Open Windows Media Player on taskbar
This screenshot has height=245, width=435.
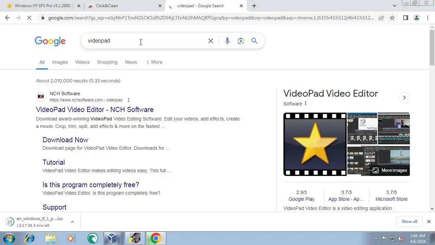[71, 239]
